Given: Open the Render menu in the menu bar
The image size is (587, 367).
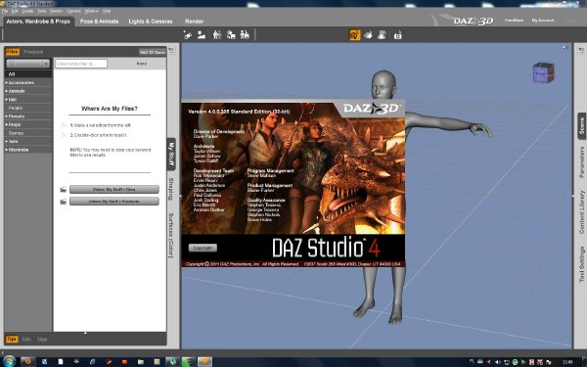Looking at the screenshot, I should click(x=57, y=11).
